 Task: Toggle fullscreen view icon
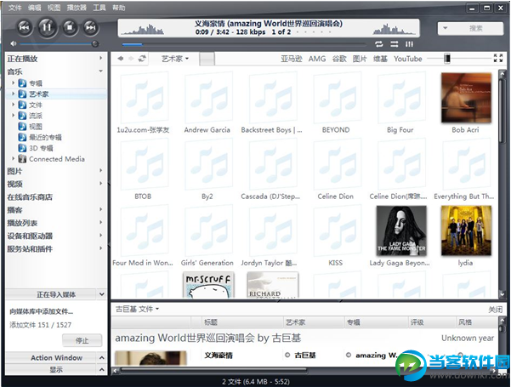click(498, 58)
